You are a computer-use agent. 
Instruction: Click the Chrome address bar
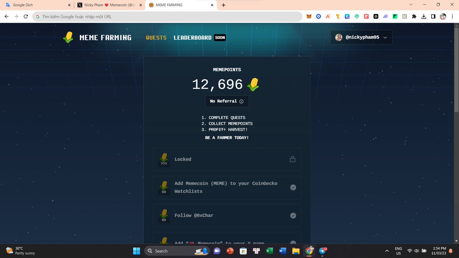click(x=167, y=16)
